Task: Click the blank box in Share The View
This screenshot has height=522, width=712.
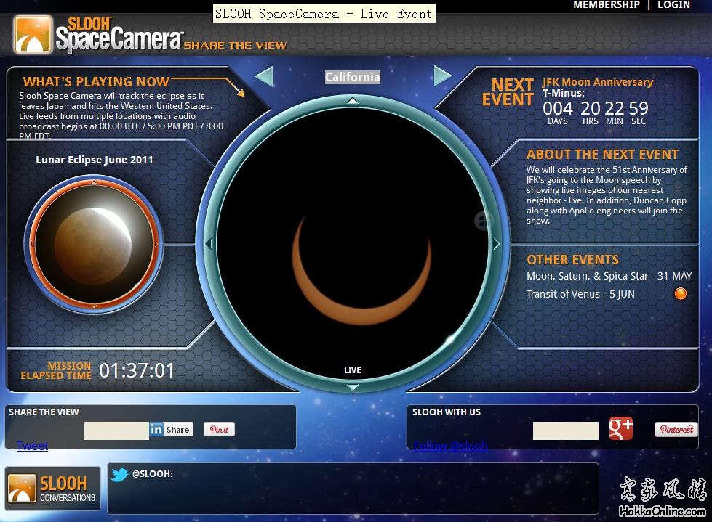Action: pyautogui.click(x=116, y=431)
